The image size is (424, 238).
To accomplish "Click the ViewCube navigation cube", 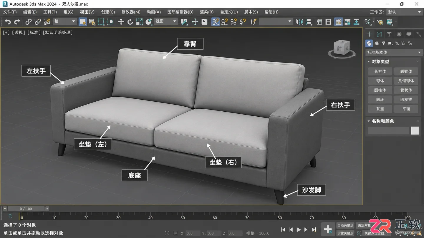I will click(341, 47).
